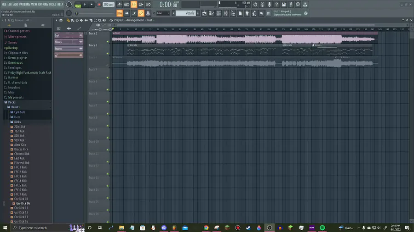Open the TOOLS menu
Image resolution: width=414 pixels, height=232 pixels.
tap(52, 5)
